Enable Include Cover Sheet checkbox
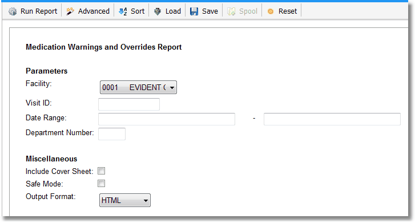This screenshot has width=415, height=223. pos(102,171)
